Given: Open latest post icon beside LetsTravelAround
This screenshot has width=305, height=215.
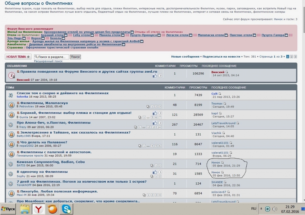Looking at the screenshot, I should coord(238,123).
